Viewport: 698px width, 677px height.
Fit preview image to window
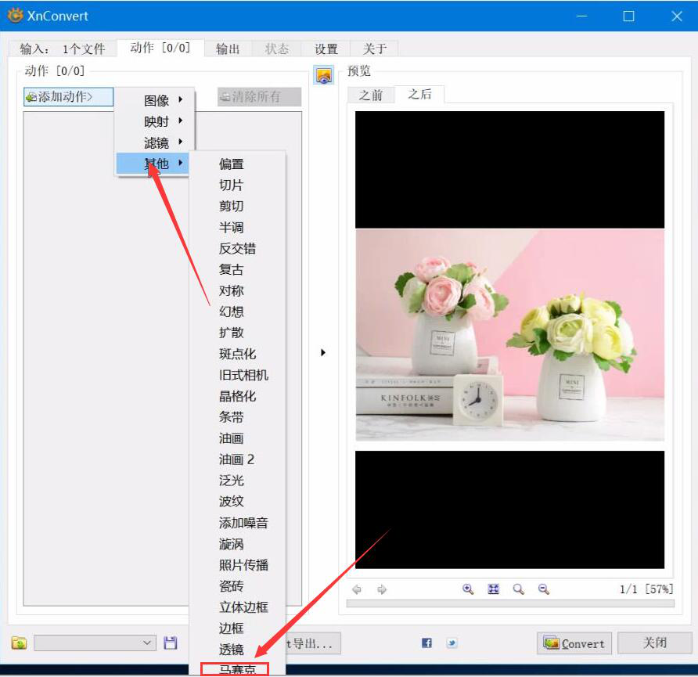(x=493, y=589)
